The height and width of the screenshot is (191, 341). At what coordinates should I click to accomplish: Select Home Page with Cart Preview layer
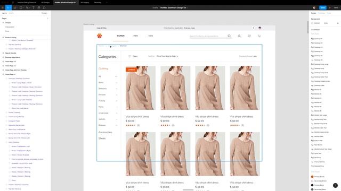pos(16,70)
